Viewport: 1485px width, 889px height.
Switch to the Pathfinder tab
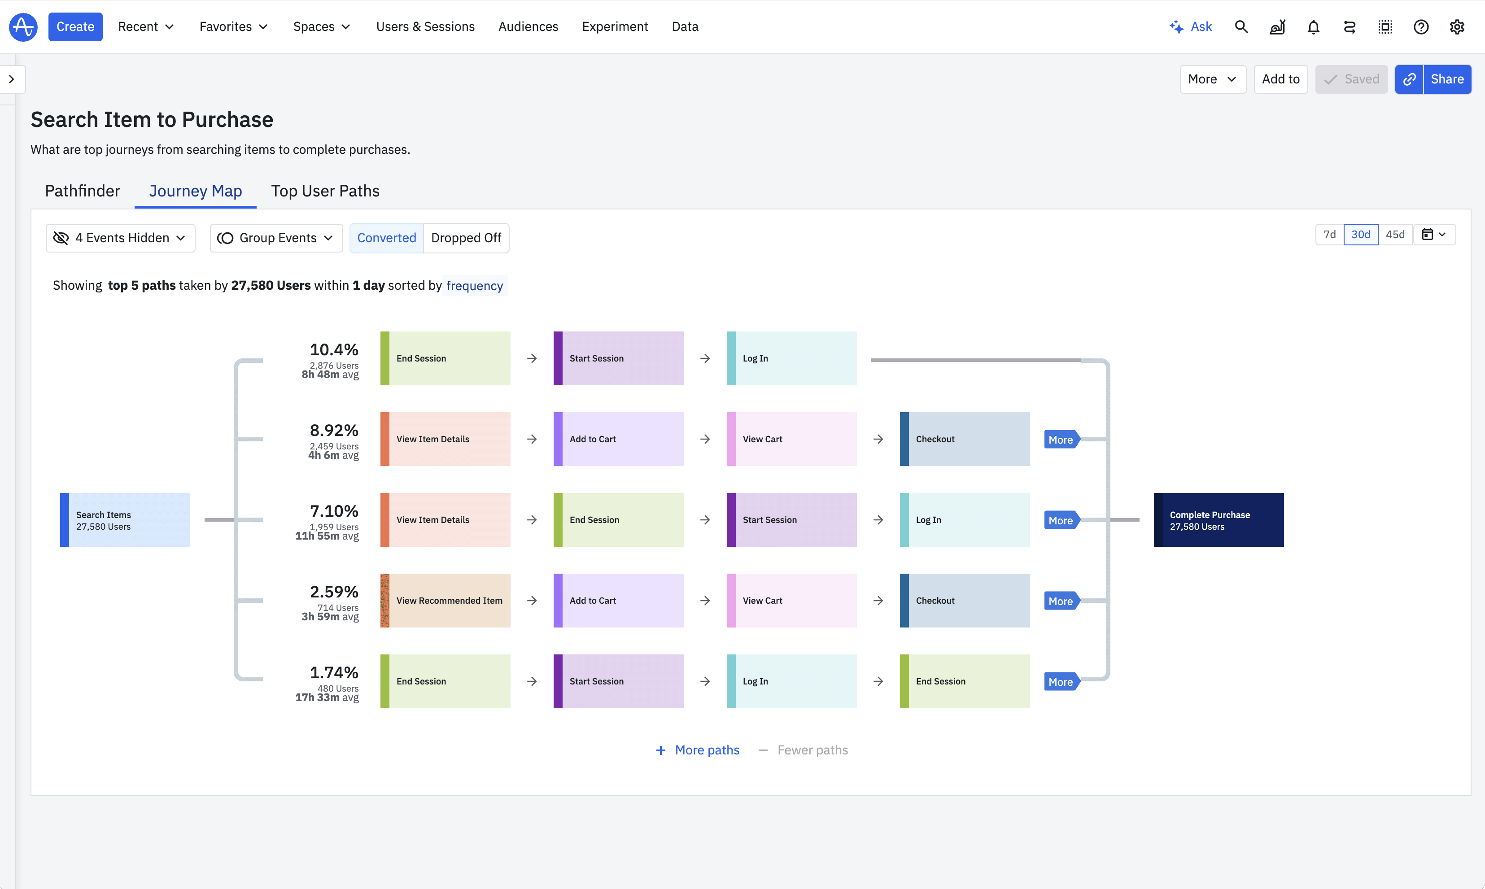(83, 191)
